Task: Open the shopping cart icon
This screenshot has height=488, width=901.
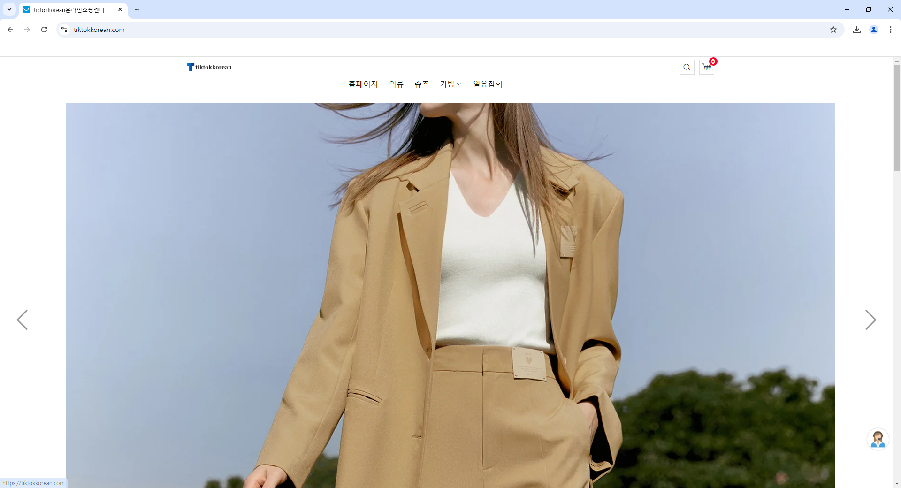Action: (x=707, y=67)
